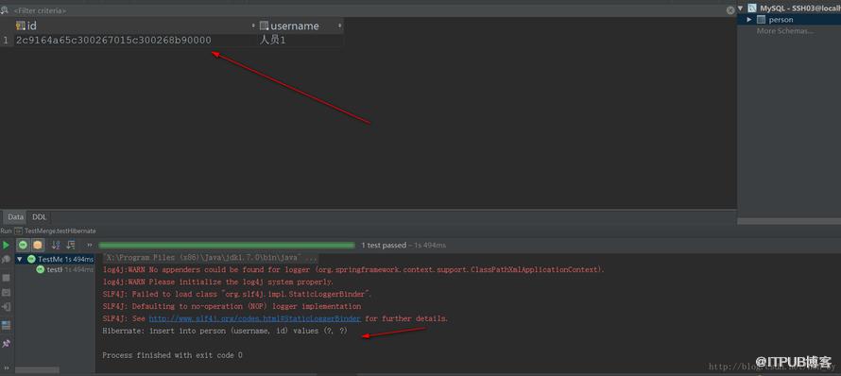The width and height of the screenshot is (841, 376).
Task: Click the MySQL data source icon
Action: coord(752,9)
